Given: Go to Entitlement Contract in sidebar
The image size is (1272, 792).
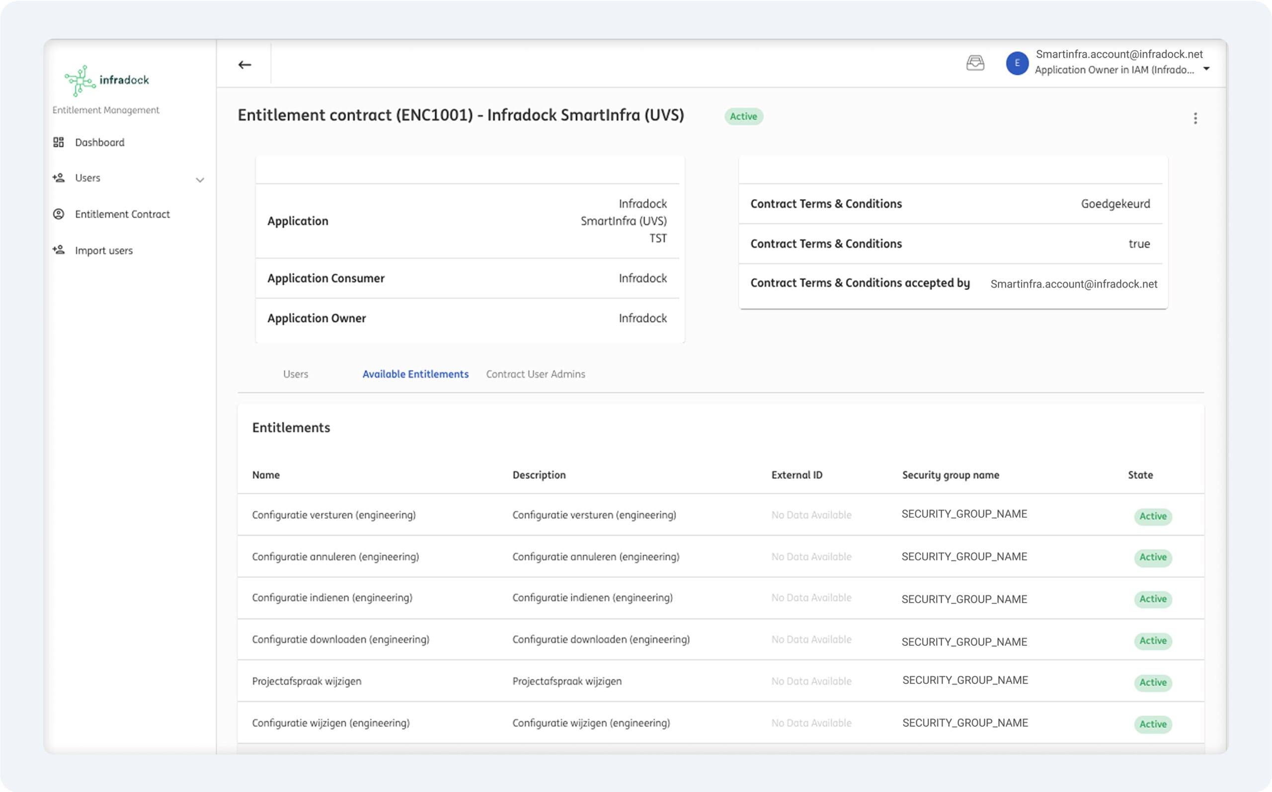Looking at the screenshot, I should pos(122,214).
